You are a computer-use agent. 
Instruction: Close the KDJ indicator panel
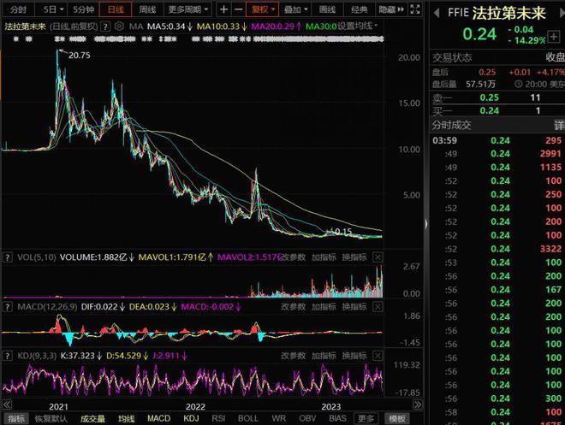point(378,353)
